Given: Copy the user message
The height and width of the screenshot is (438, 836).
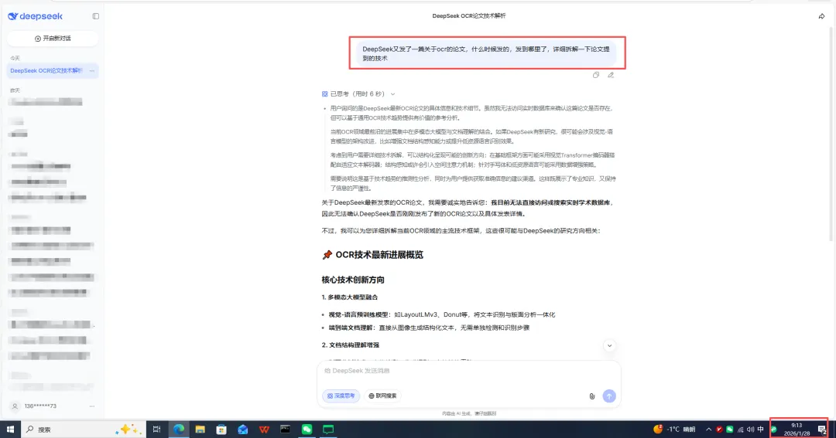Looking at the screenshot, I should 596,75.
